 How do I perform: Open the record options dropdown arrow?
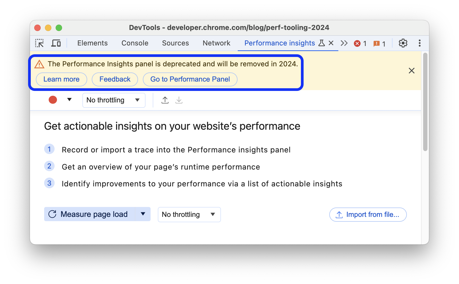point(69,100)
